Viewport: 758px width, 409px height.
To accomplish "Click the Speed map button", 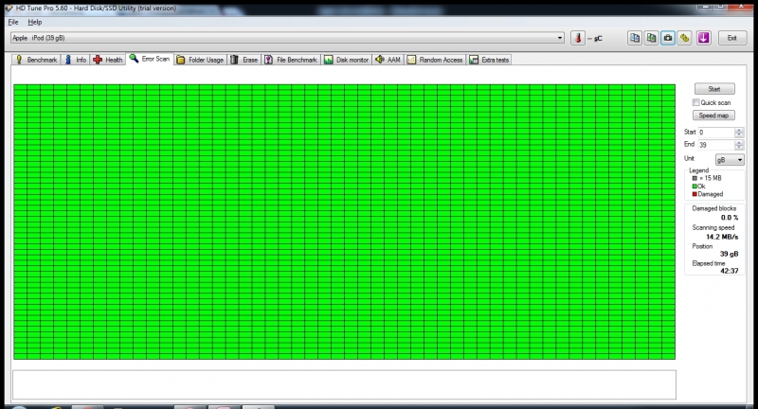I will tap(713, 115).
